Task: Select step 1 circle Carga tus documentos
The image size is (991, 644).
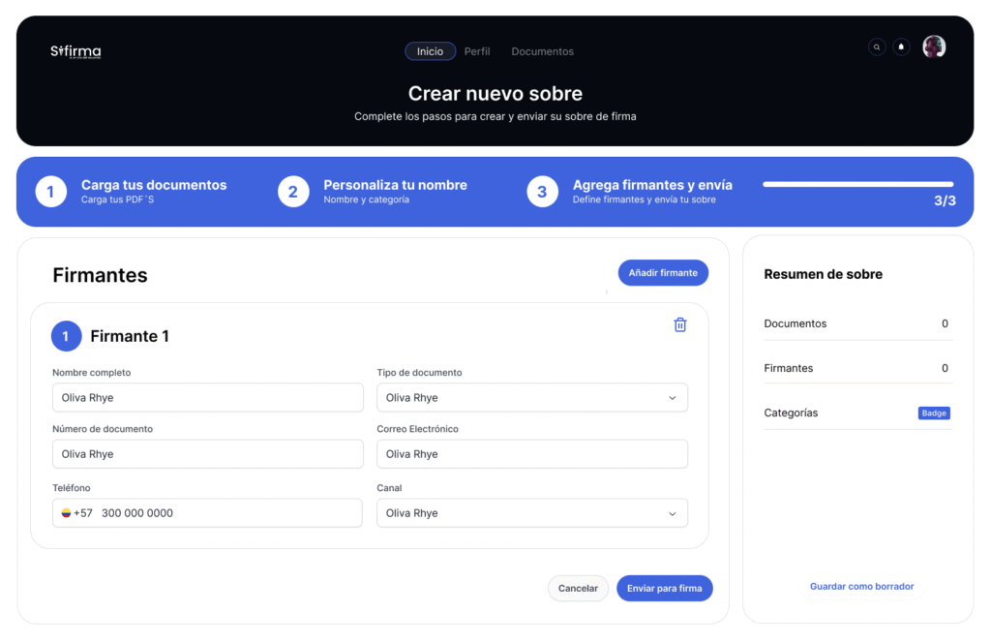Action: click(x=51, y=192)
